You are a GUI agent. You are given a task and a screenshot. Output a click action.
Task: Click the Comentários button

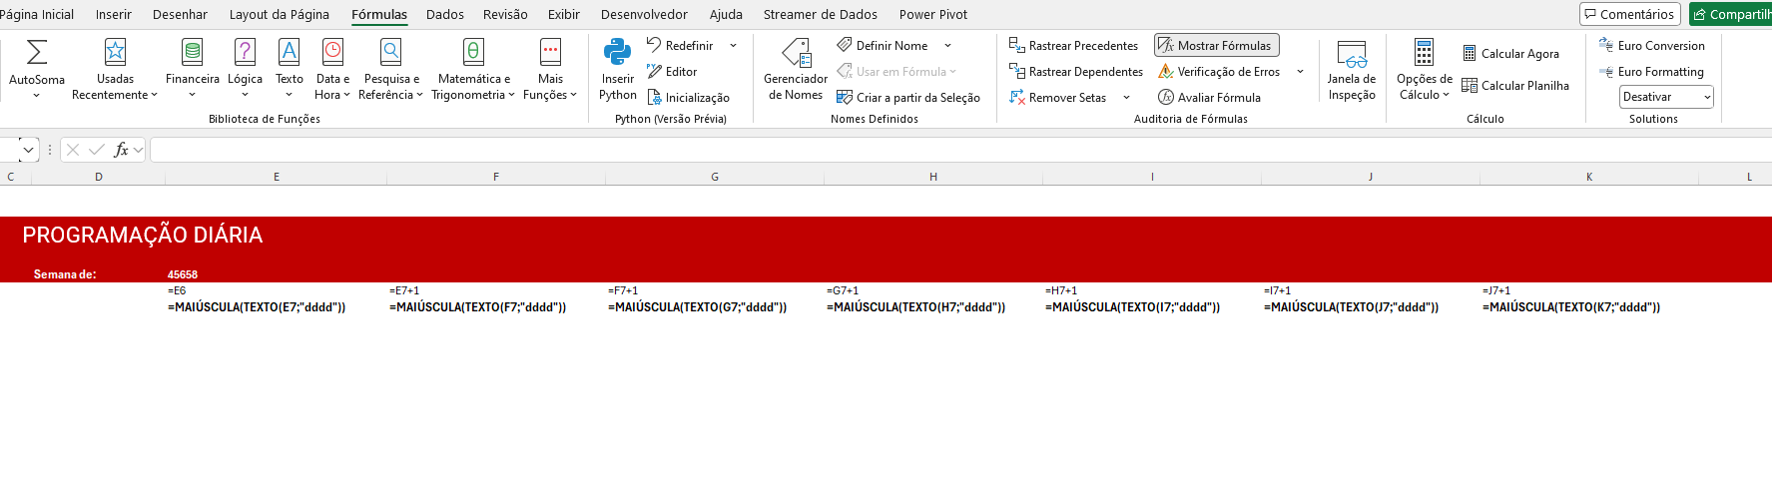tap(1628, 15)
